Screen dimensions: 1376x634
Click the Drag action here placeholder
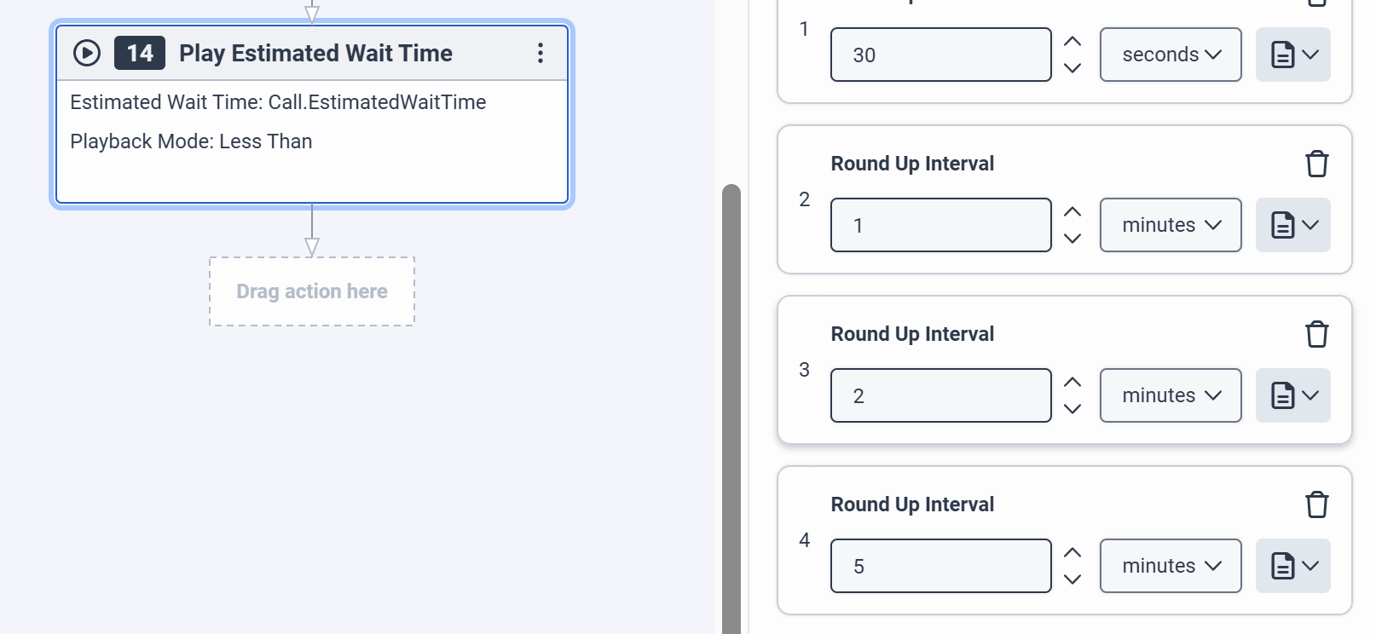click(x=312, y=291)
